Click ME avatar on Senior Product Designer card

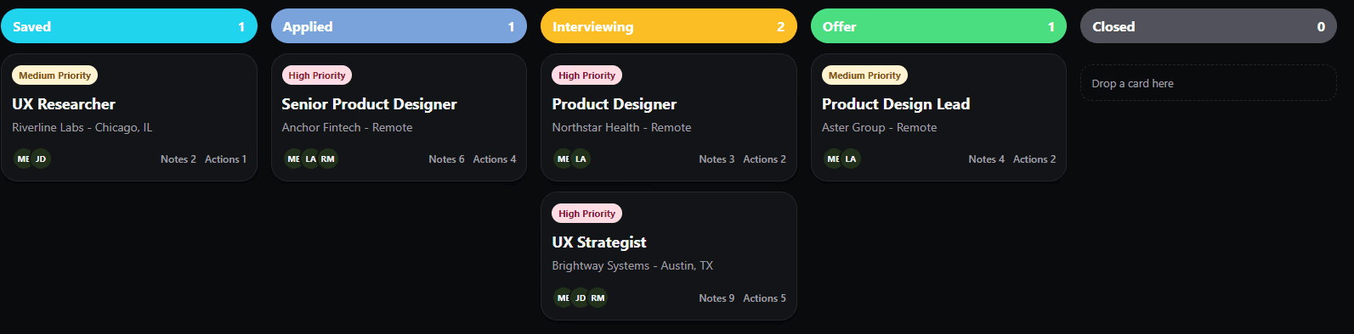[x=293, y=159]
